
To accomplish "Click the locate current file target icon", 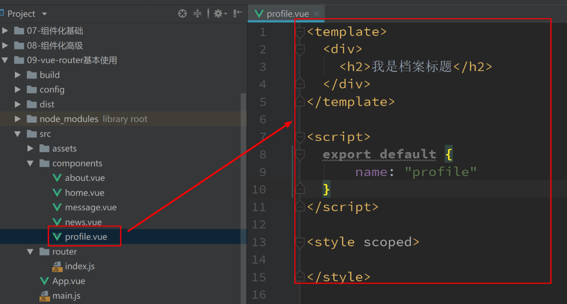I will [x=182, y=14].
